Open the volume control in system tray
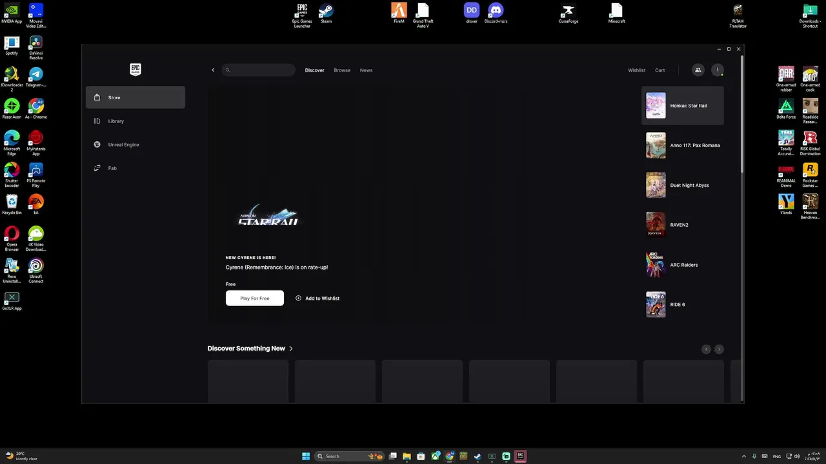This screenshot has height=464, width=826. tap(797, 456)
